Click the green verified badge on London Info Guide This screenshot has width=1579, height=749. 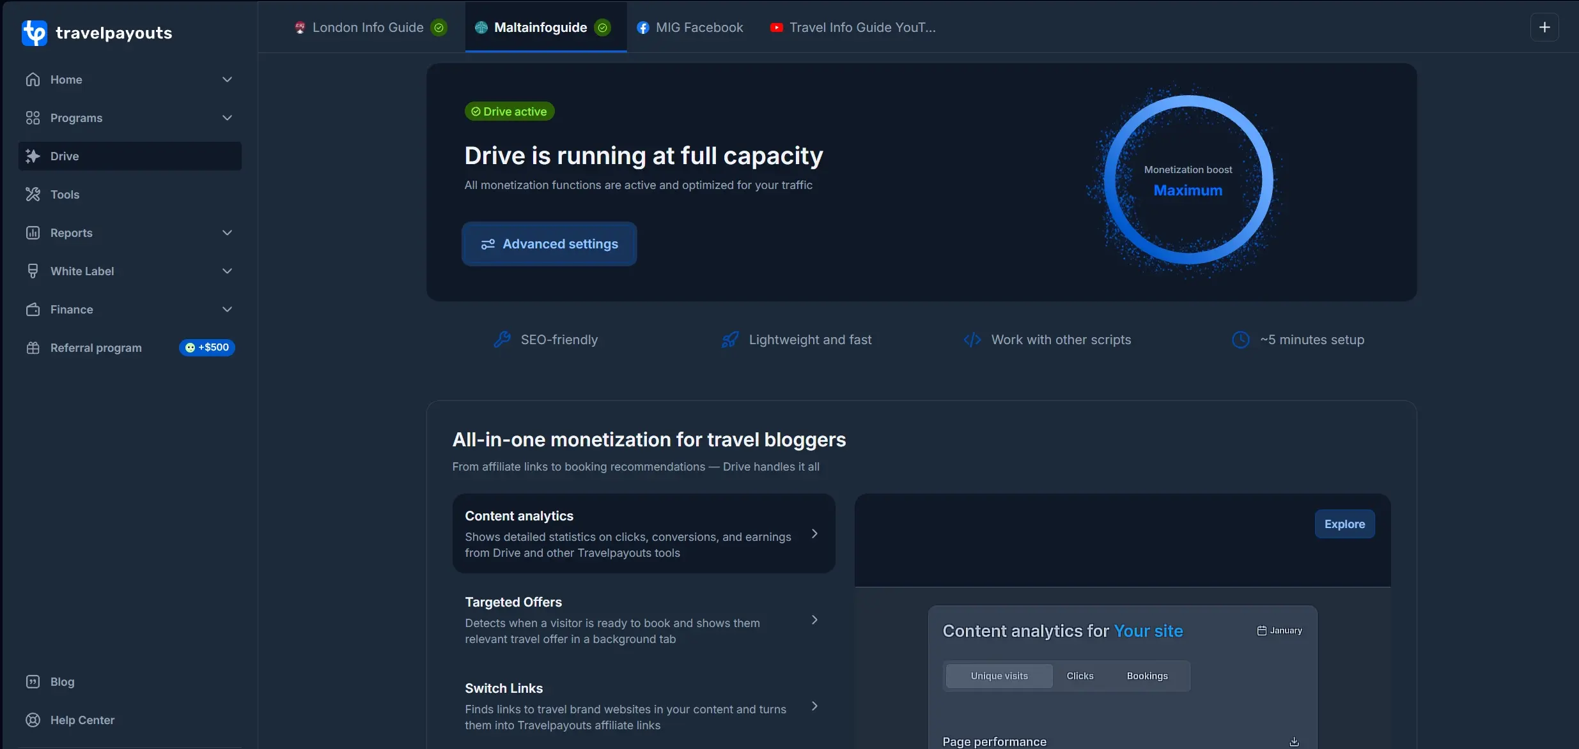point(439,27)
